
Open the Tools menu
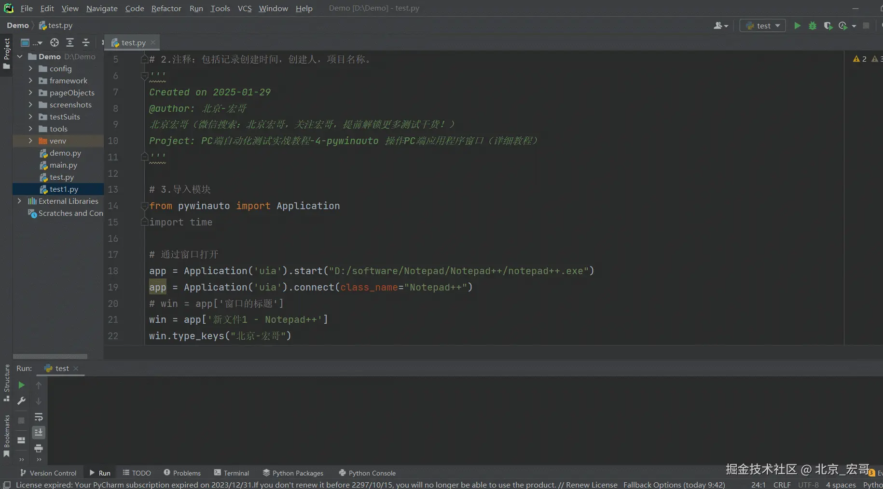point(220,8)
